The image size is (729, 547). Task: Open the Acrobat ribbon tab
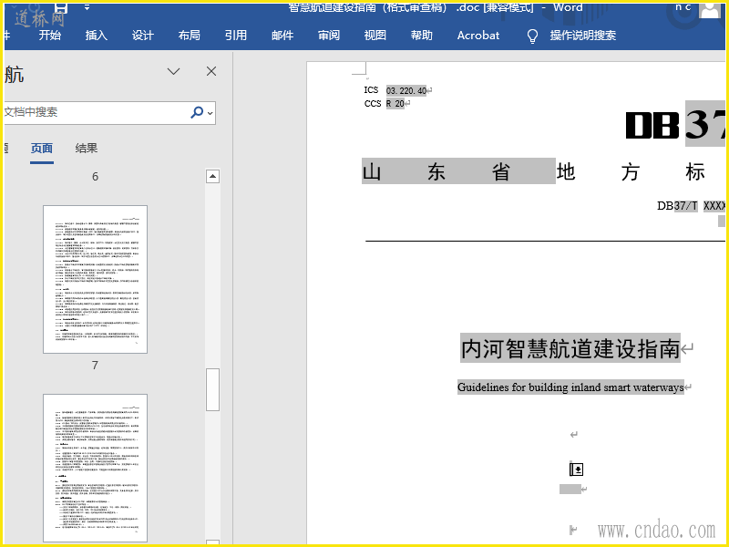(x=478, y=36)
